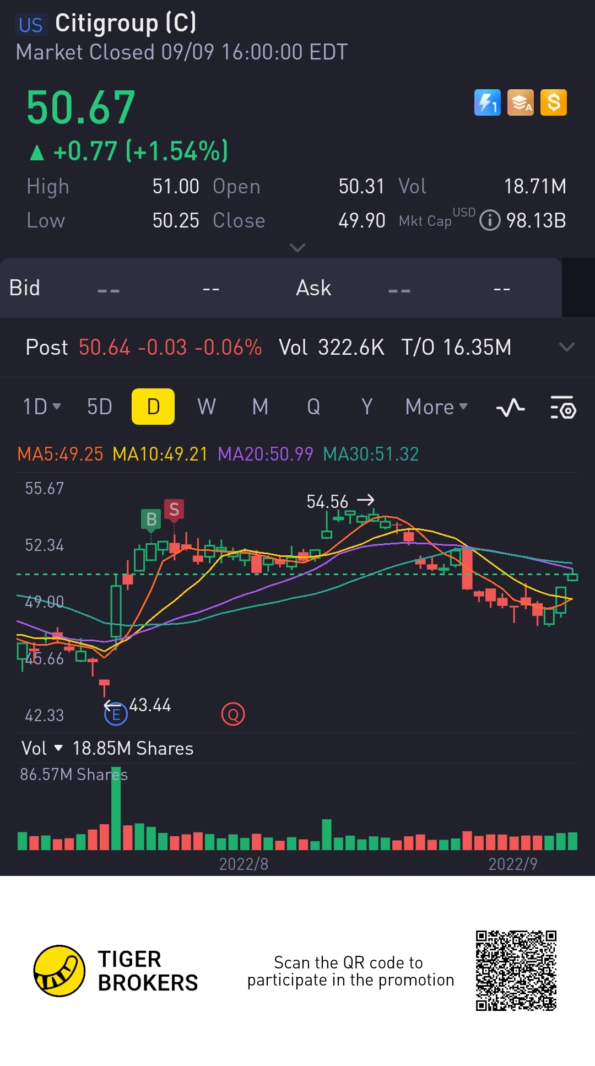
Task: Open the Vol indicator dropdown
Action: point(42,748)
